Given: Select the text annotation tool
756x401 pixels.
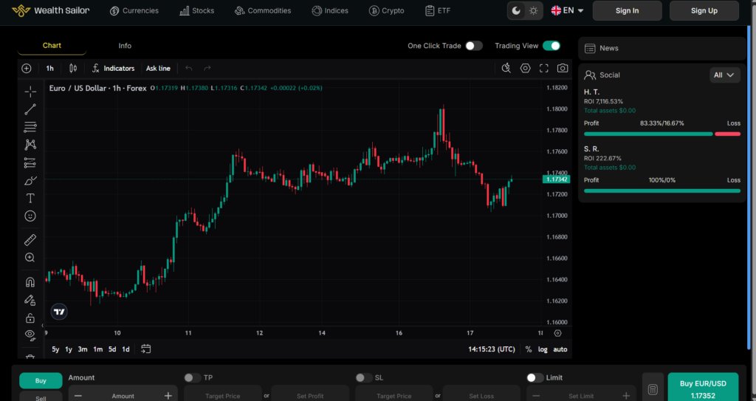Looking at the screenshot, I should (30, 199).
